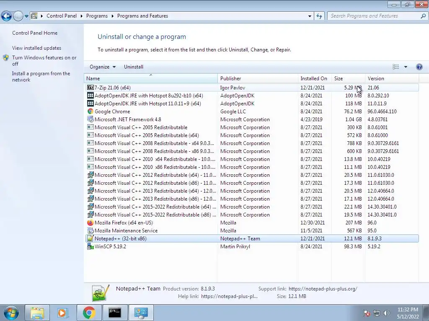
Task: Sort by the Version column header
Action: pos(392,78)
